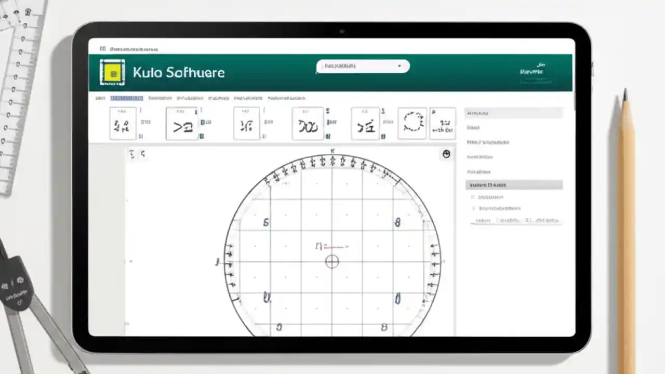Click the first link in the sidebar list
Viewport: 665px width, 374px height.
pyautogui.click(x=473, y=127)
